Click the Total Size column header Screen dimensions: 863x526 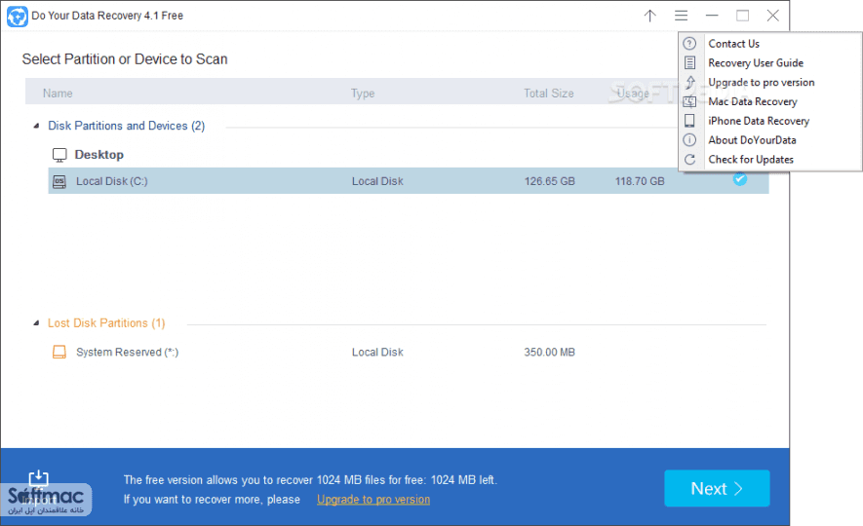[549, 94]
